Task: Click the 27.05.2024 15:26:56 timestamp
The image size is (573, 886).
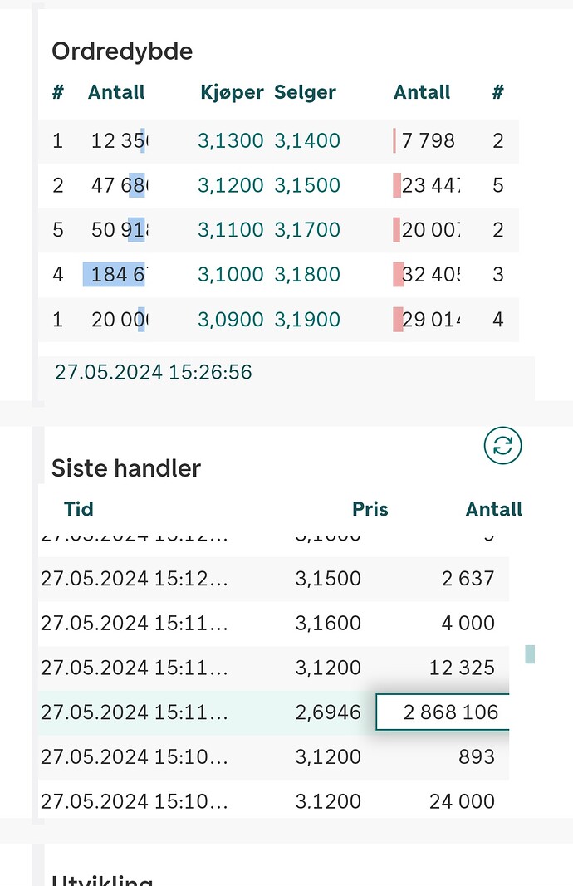Action: [153, 372]
